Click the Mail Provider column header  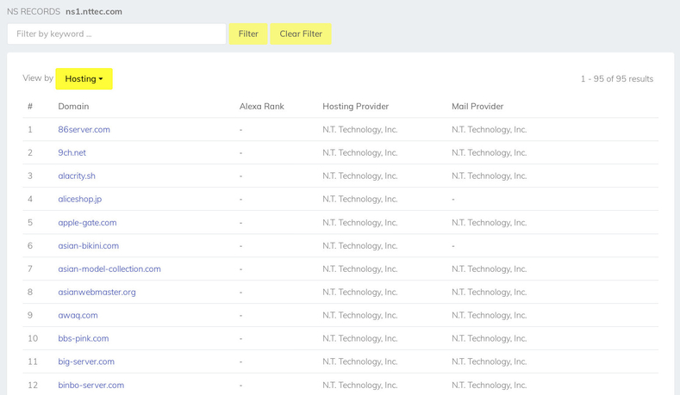[477, 106]
